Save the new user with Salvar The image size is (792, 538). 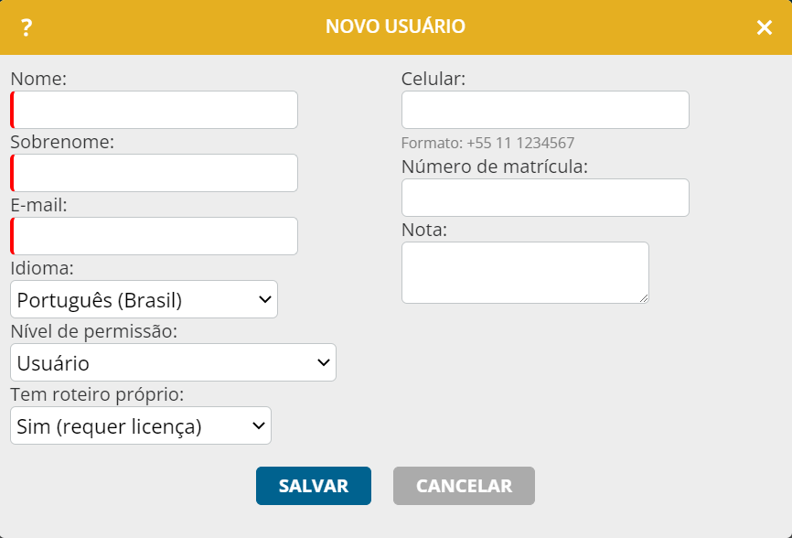point(314,486)
